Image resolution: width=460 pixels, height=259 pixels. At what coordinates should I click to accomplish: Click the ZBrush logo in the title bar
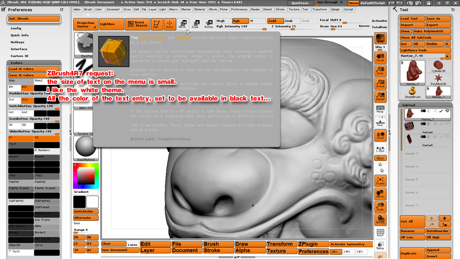click(3, 3)
